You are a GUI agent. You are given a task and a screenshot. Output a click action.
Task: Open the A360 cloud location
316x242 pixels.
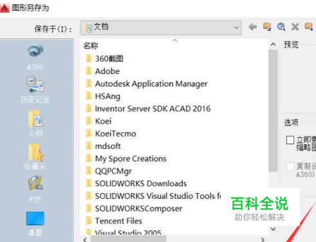point(35,57)
